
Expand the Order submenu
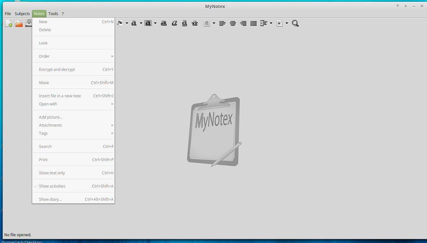pos(73,56)
